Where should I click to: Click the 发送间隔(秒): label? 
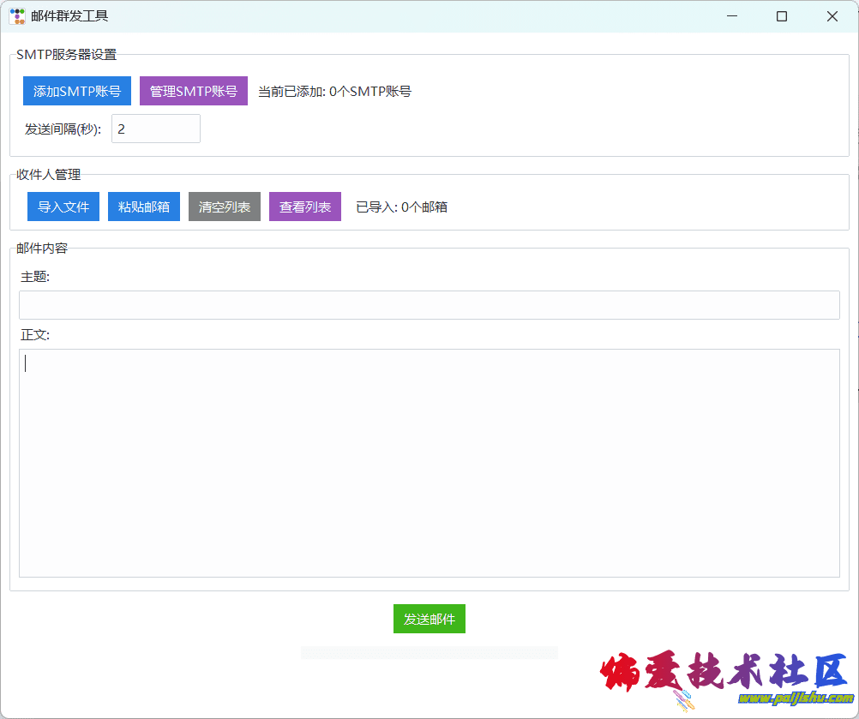[x=63, y=129]
